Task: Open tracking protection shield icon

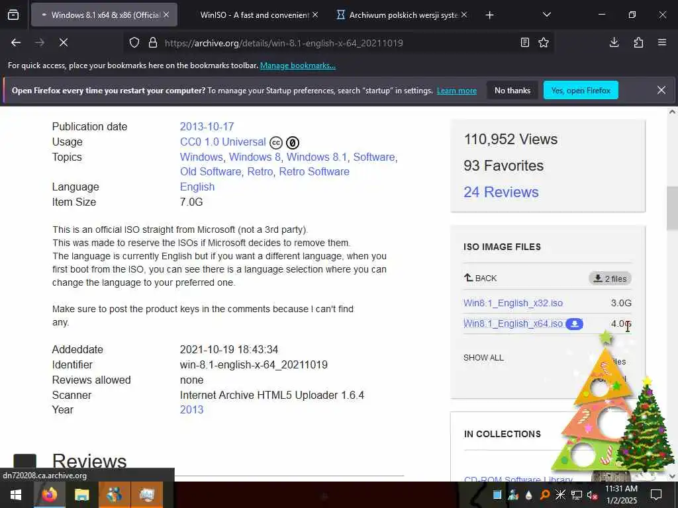Action: (134, 43)
